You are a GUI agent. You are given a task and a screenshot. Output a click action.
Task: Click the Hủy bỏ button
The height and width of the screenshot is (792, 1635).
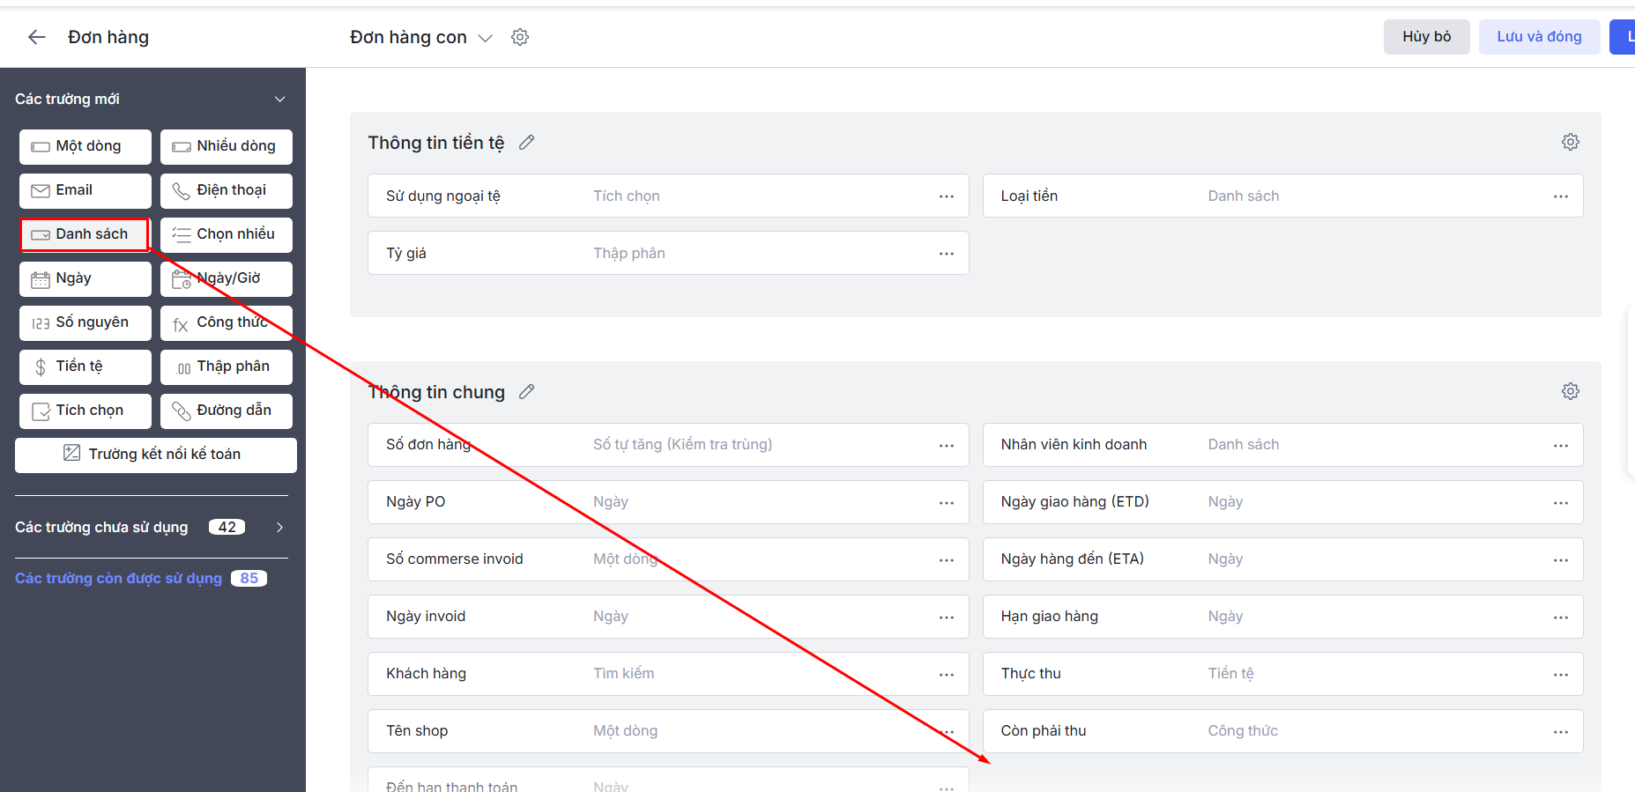(x=1425, y=37)
